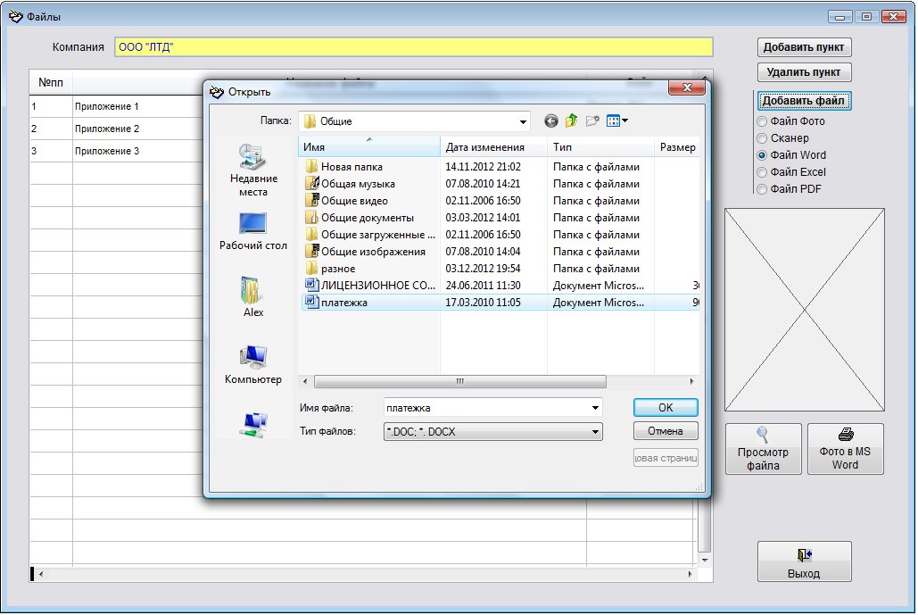Open Alex user folder shortcut
The width and height of the screenshot is (918, 615).
(253, 297)
